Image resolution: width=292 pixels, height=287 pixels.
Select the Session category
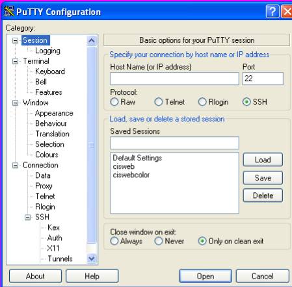coord(35,40)
